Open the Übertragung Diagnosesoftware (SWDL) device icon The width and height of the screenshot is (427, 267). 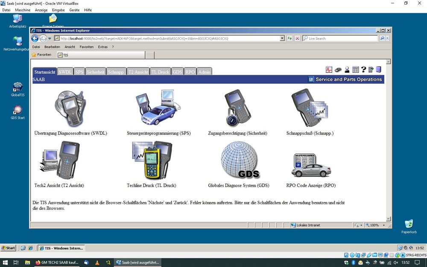[70, 108]
